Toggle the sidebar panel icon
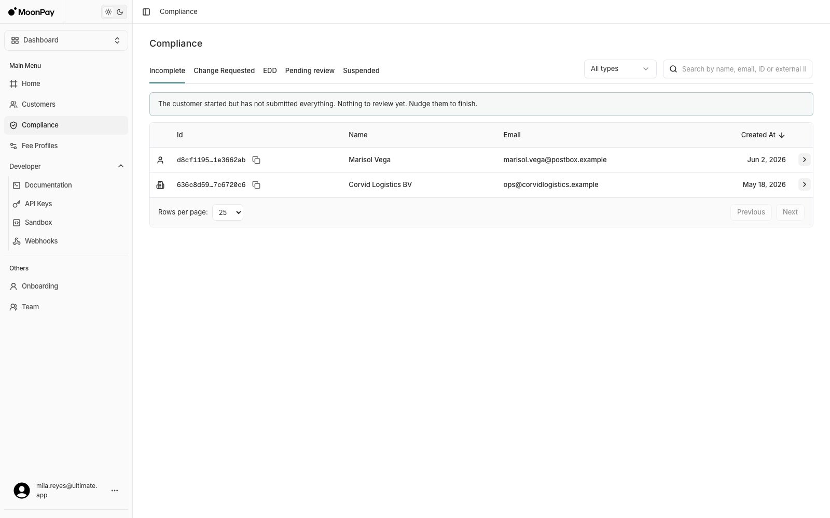The height and width of the screenshot is (518, 830). (x=146, y=12)
